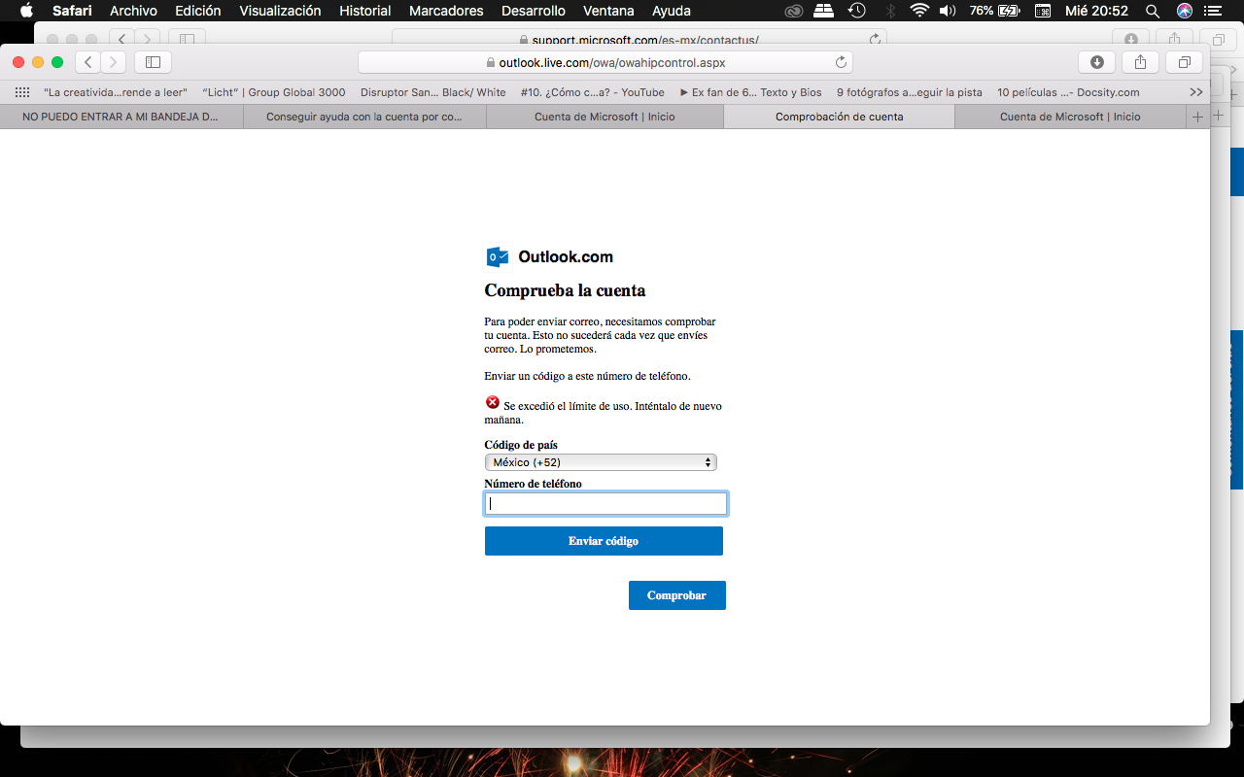This screenshot has height=777, width=1244.
Task: Switch to the last 'Cuenta de Microsoft | Inicio' tab
Action: (x=1070, y=117)
